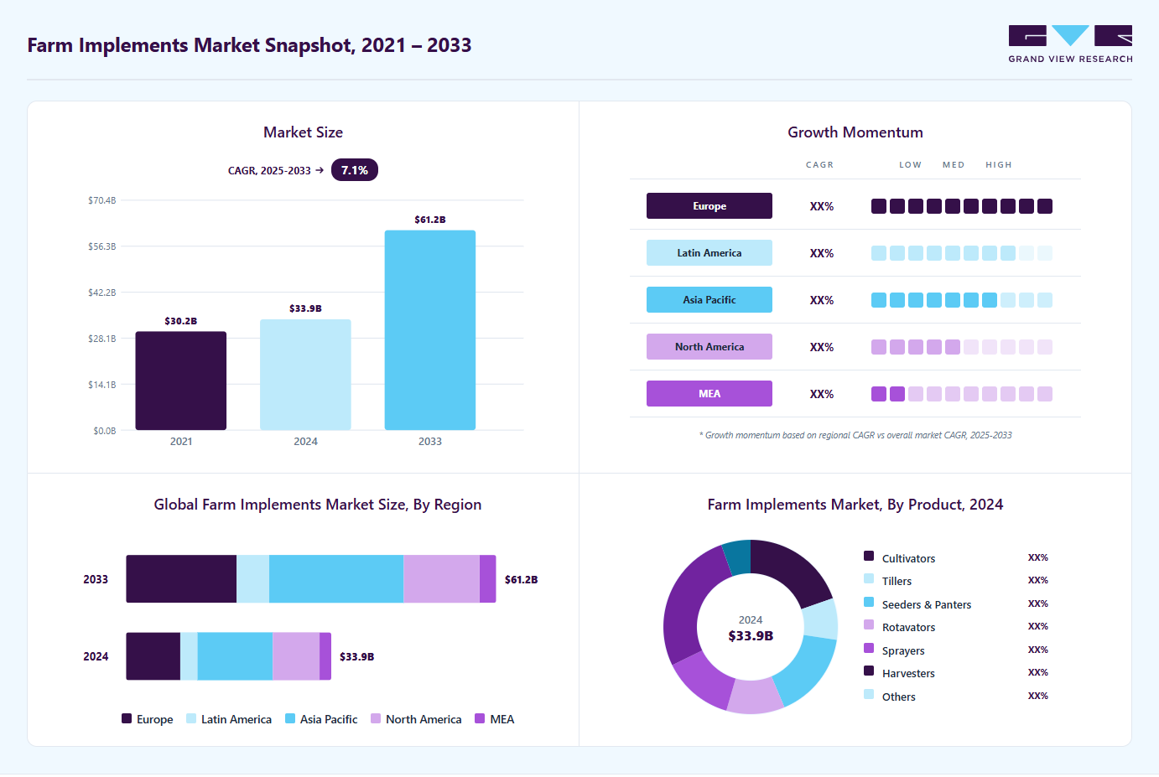Select the growth momentum footnote text
The height and width of the screenshot is (777, 1159).
point(855,435)
